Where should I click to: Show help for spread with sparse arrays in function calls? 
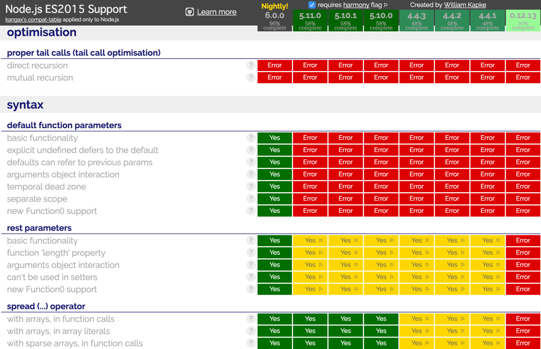click(x=251, y=343)
